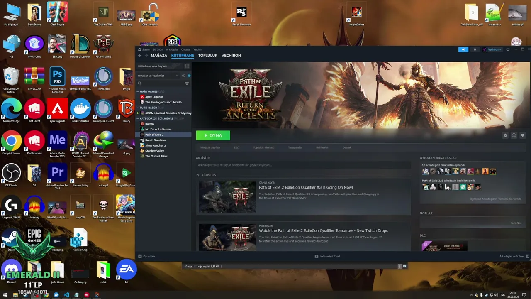This screenshot has width=531, height=299.
Task: Open Arkadaşlar ve Sohbet friends chat
Action: click(514, 256)
